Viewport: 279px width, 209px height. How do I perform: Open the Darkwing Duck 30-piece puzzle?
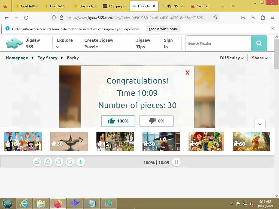pos(161,142)
